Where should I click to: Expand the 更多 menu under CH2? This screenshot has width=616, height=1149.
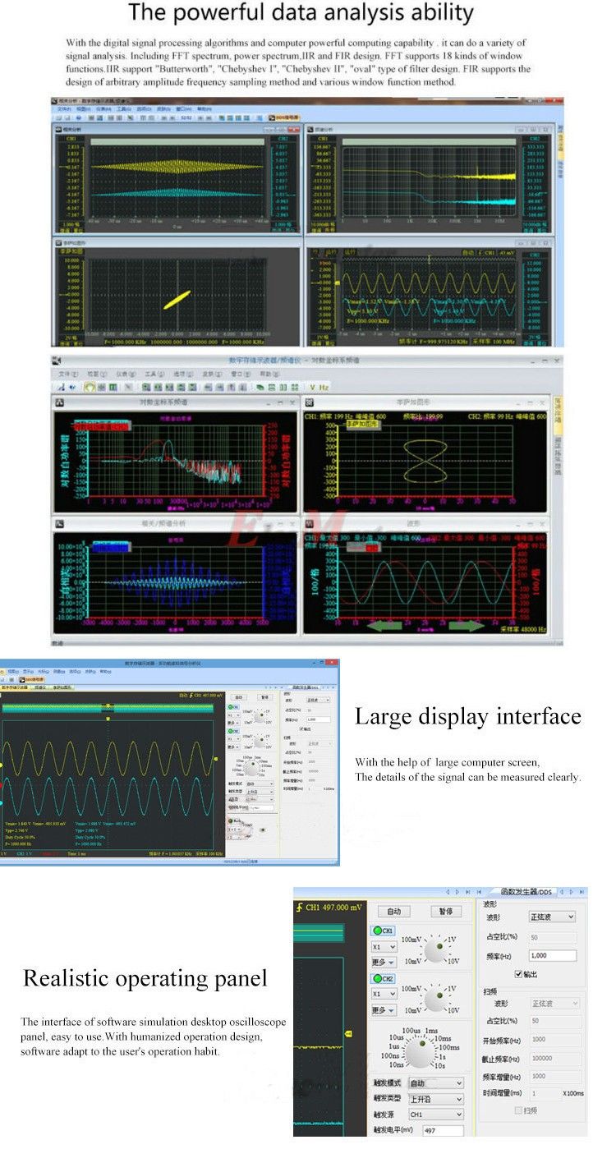(x=384, y=1010)
